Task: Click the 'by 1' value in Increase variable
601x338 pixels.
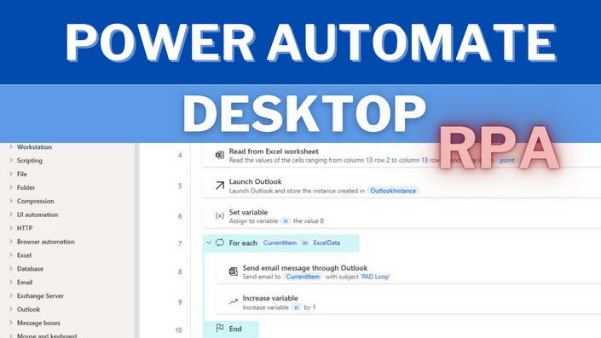Action: tap(314, 307)
